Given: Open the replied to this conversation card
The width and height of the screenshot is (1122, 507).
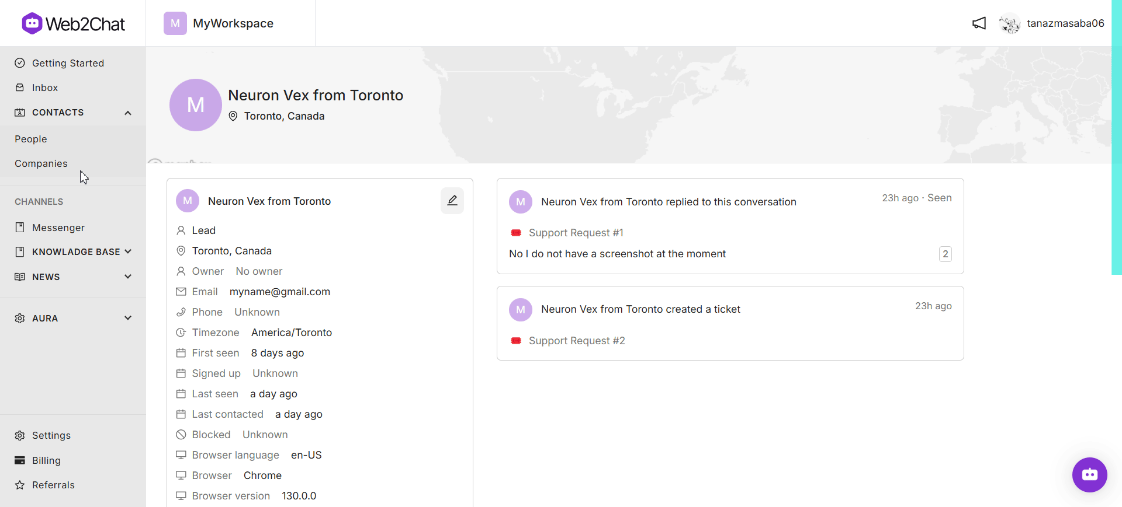Looking at the screenshot, I should (x=730, y=226).
